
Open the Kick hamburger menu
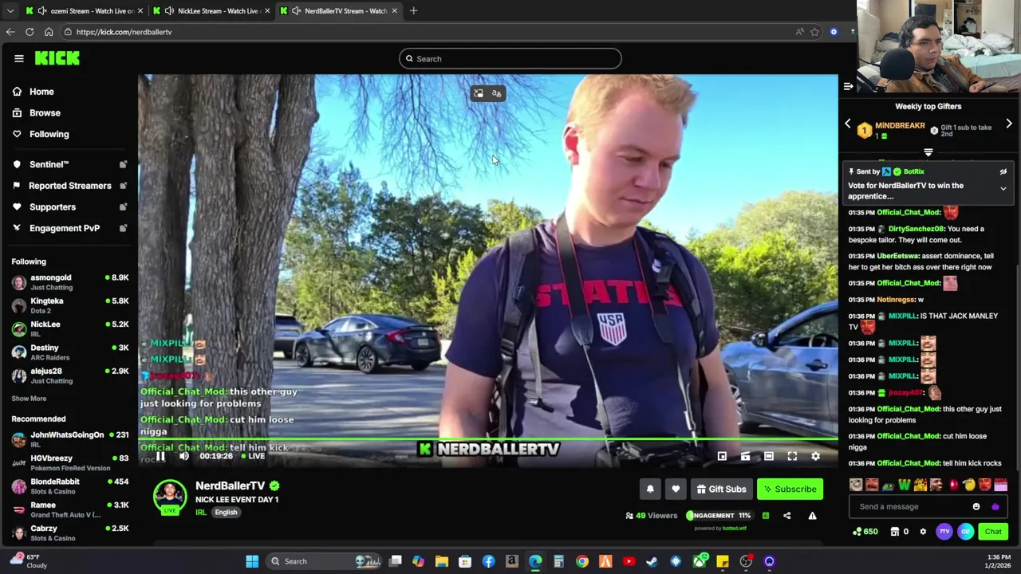[x=19, y=58]
